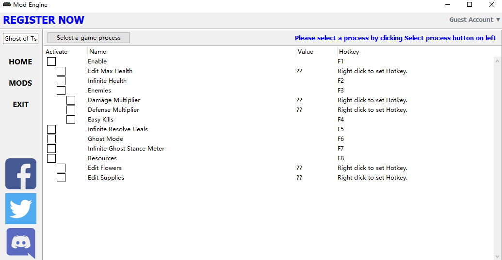Click the F6 hotkey for Ghost Mode
Viewport: 502px width, 260px height.
click(x=340, y=138)
